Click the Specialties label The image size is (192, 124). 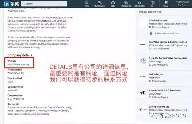point(13,104)
